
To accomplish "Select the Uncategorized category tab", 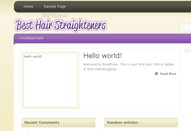I will 31,38.
